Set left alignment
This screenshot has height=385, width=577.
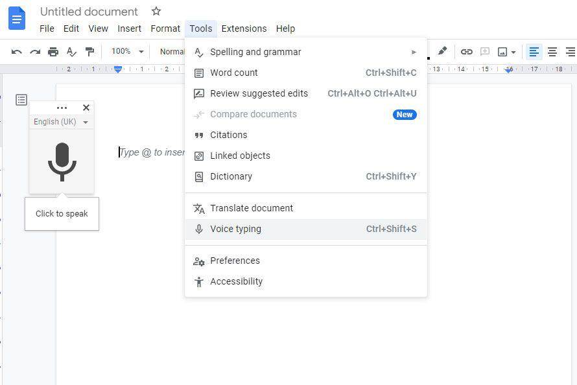coord(534,52)
